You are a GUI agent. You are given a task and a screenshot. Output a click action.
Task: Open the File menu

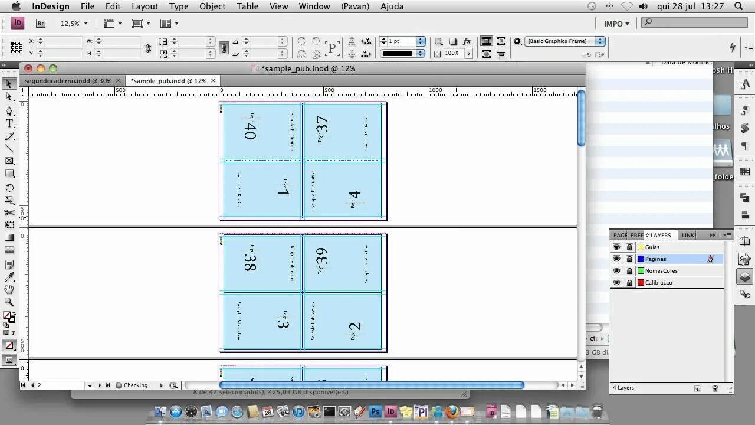(87, 6)
